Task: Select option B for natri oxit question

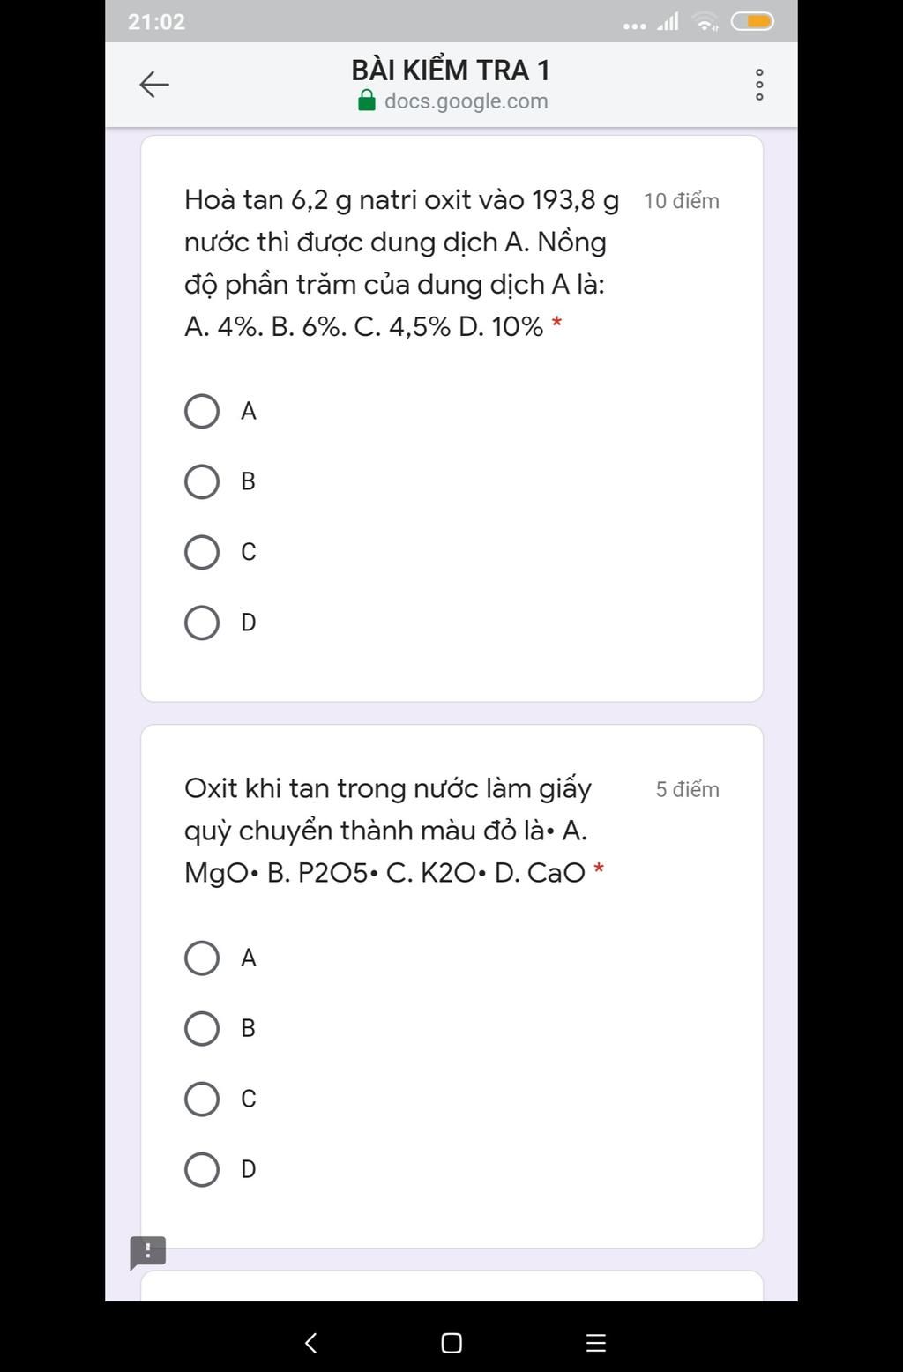Action: 202,481
